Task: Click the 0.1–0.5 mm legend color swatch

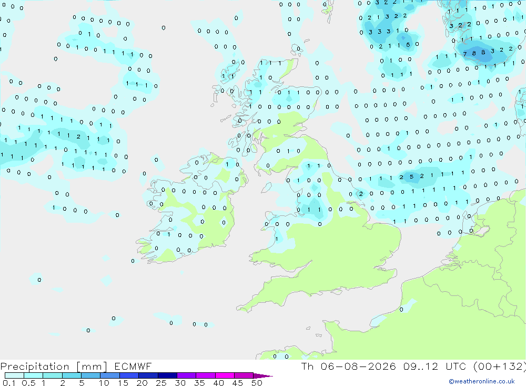Action: (14, 375)
